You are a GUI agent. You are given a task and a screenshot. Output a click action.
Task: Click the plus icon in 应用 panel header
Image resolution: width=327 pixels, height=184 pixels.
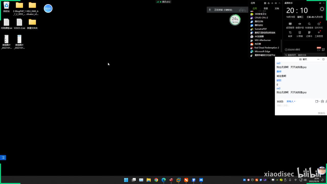point(272,3)
